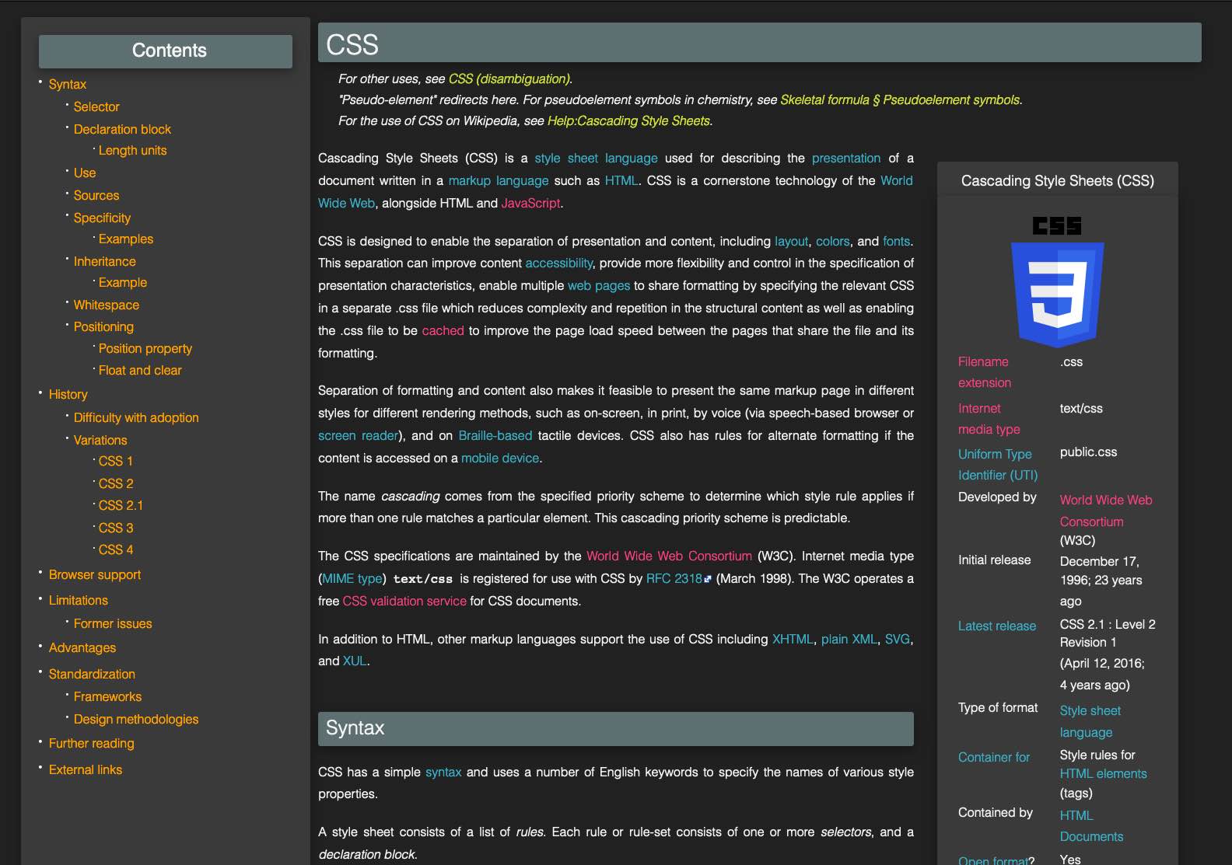Open Position property in the Contents
The height and width of the screenshot is (865, 1232).
[x=145, y=348]
